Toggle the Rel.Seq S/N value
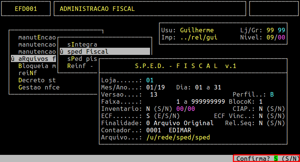This screenshot has height=162, width=300. coord(261,123)
